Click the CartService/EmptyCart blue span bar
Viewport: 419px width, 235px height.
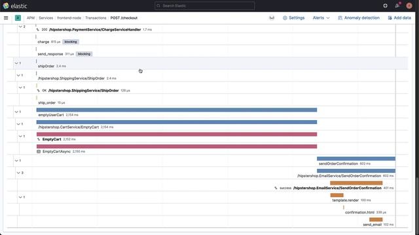[177, 122]
